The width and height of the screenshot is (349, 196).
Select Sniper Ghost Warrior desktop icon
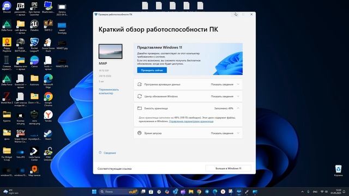(21, 136)
